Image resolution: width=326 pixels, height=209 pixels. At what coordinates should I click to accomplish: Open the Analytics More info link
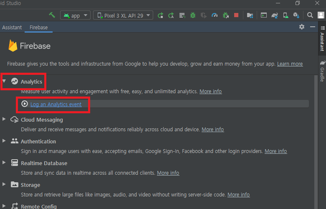tap(211, 92)
